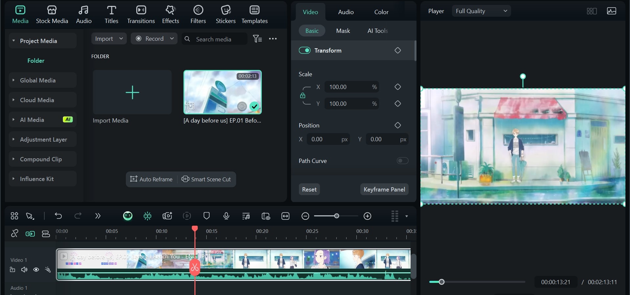Click the Reset button
Screen dimensions: 630x295
[x=309, y=189]
